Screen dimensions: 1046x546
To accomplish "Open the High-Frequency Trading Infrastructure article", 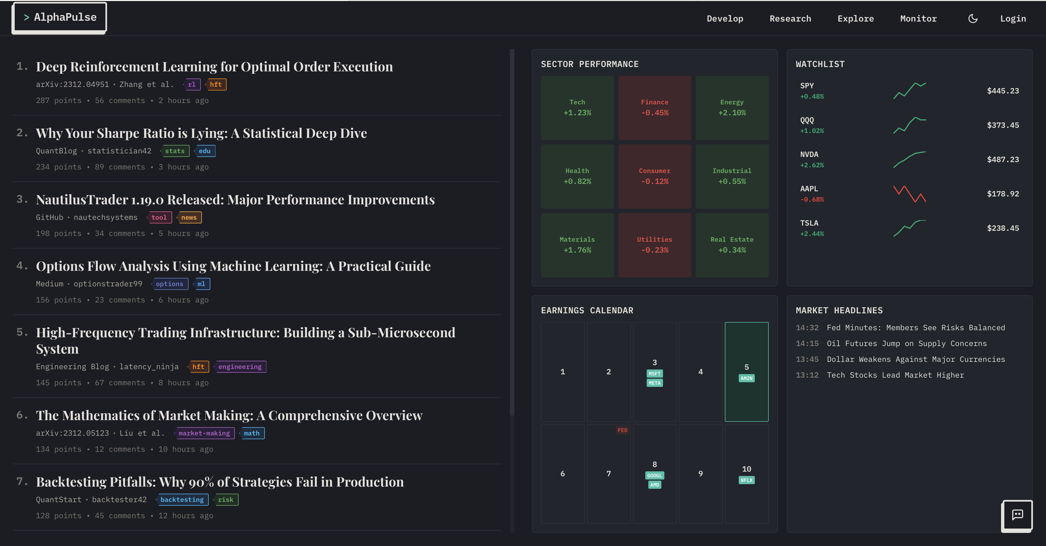I will 246,341.
